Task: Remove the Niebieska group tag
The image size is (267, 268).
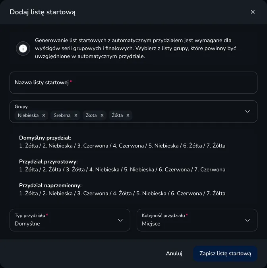Action: [44, 115]
